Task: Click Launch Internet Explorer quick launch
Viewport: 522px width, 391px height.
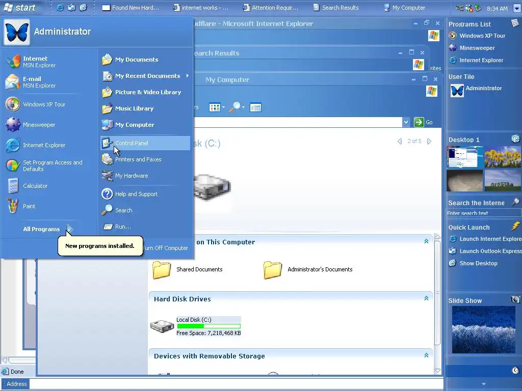Action: pyautogui.click(x=485, y=239)
